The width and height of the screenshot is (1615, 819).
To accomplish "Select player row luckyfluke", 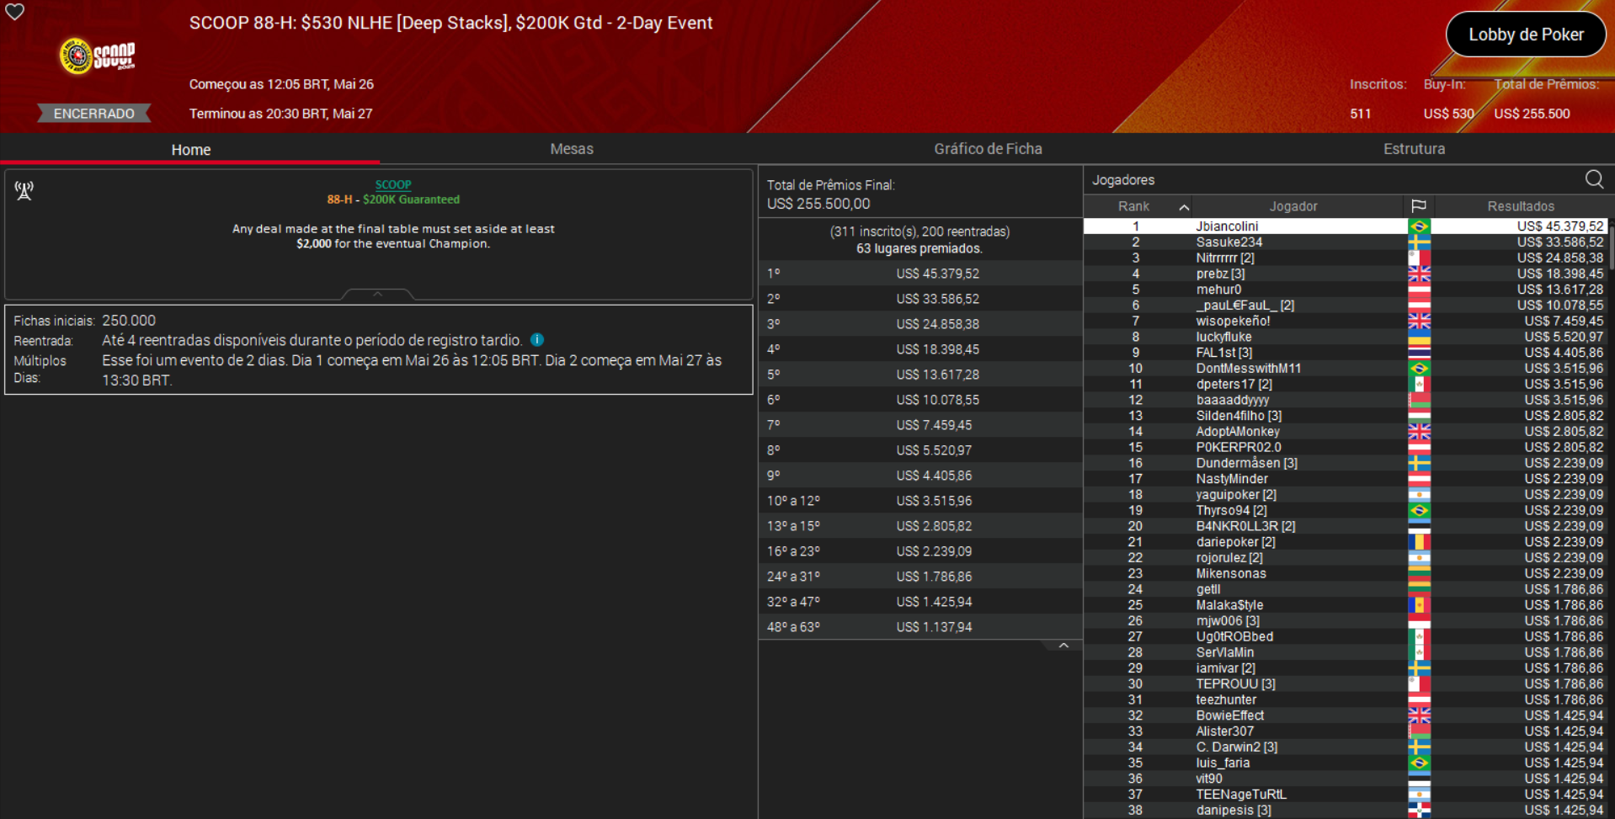I will tap(1345, 337).
